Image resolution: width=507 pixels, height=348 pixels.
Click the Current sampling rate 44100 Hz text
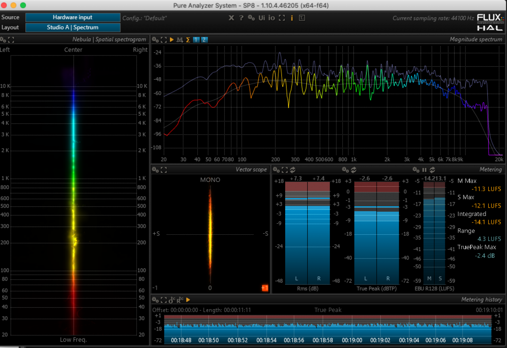click(x=433, y=18)
